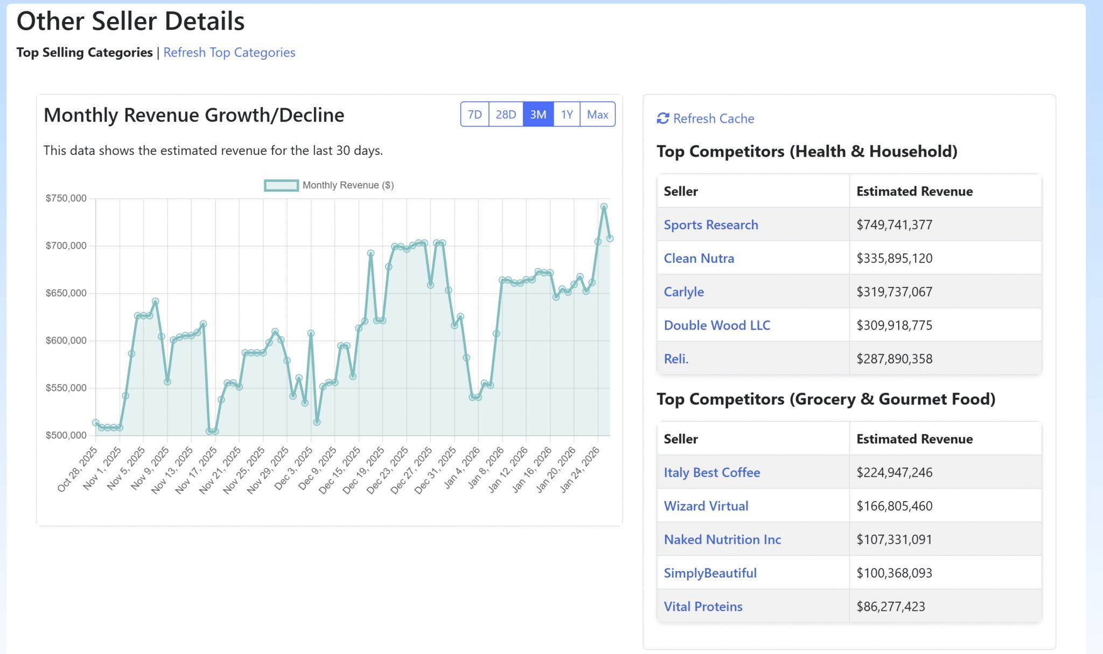
Task: Click the $500,000 y-axis label
Action: (66, 435)
